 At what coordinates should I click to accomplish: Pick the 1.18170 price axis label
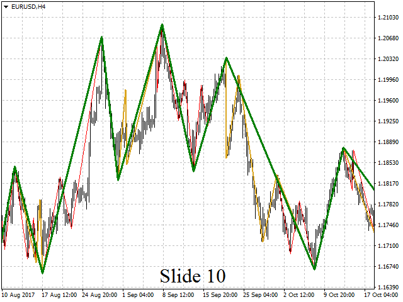[x=388, y=183]
